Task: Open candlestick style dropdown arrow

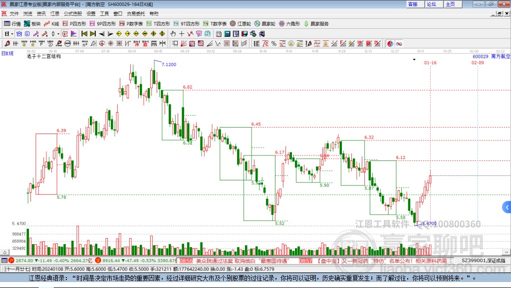Action: [58, 34]
